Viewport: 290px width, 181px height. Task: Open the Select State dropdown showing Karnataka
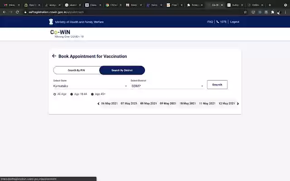tap(90, 86)
